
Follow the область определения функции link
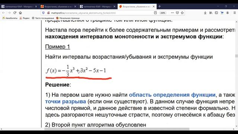172,95
